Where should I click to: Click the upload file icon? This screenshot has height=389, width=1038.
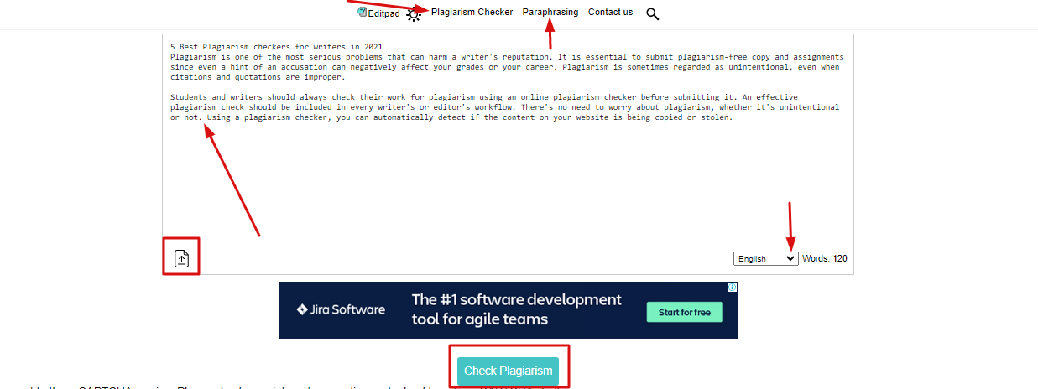pyautogui.click(x=182, y=258)
